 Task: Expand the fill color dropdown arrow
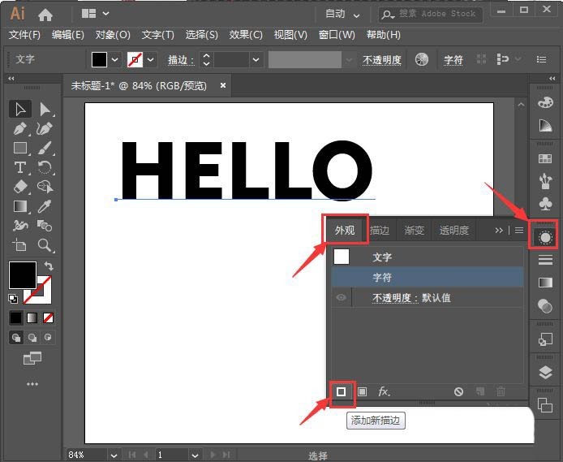click(114, 59)
